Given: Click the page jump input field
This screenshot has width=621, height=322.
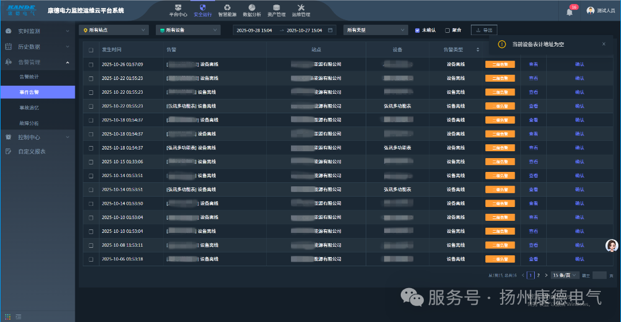Looking at the screenshot, I should (x=599, y=275).
